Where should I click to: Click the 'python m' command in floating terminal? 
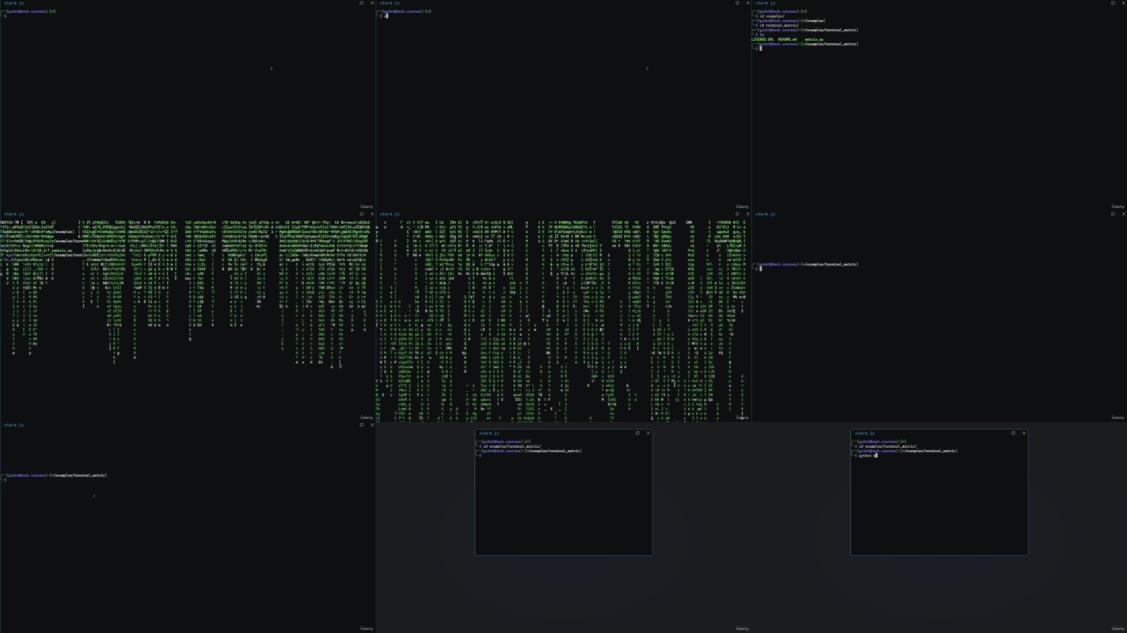(x=868, y=456)
